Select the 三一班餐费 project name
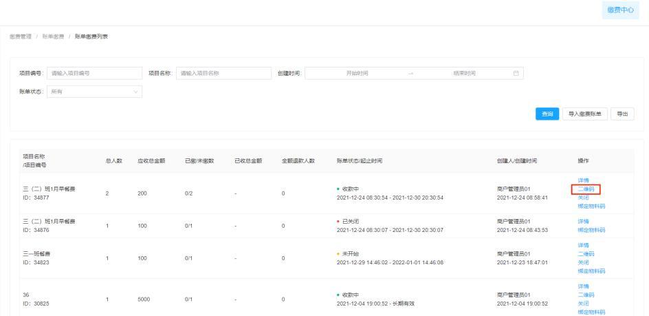This screenshot has width=649, height=316. point(36,254)
